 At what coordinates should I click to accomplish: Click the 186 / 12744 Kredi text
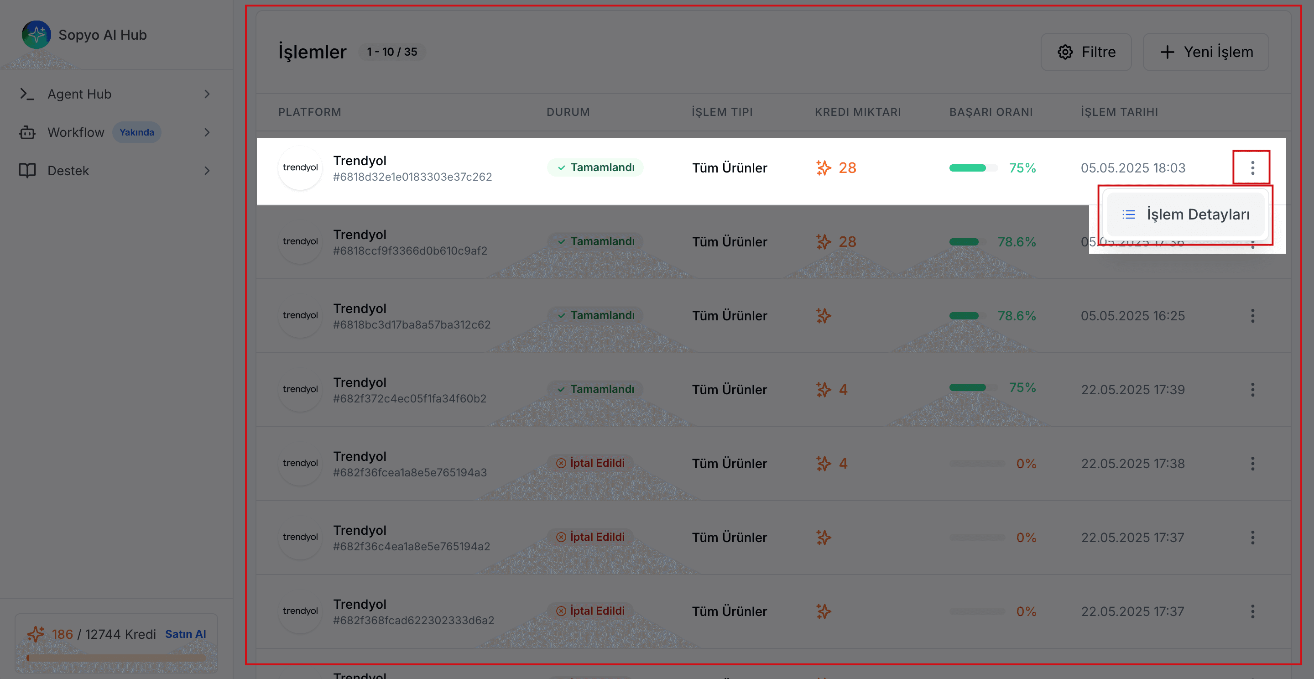tap(104, 634)
